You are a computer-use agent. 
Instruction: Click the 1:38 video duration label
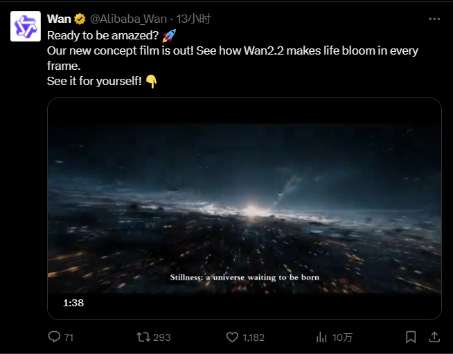(73, 303)
